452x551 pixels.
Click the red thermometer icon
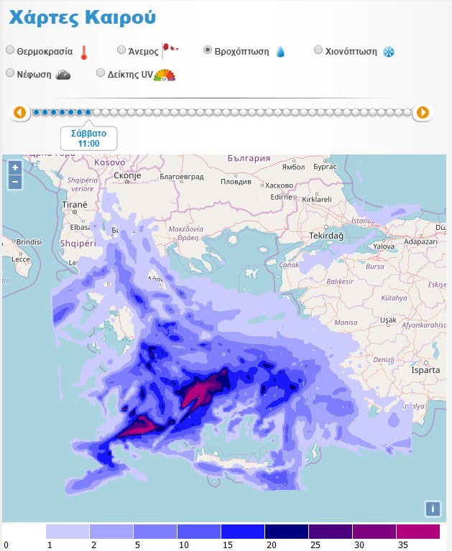point(83,52)
